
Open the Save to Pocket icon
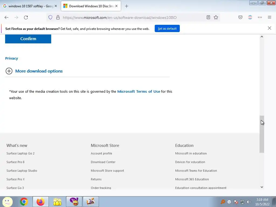pyautogui.click(x=240, y=17)
